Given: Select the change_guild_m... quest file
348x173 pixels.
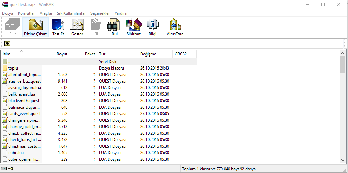Looking at the screenshot, I should tap(25, 127).
